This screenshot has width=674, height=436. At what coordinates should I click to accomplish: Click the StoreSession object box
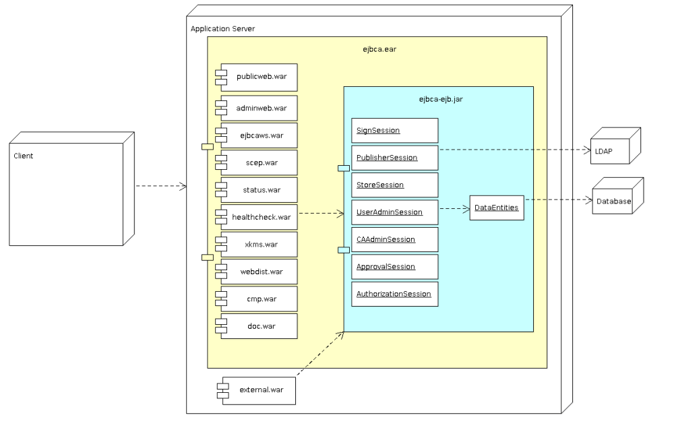(x=394, y=185)
